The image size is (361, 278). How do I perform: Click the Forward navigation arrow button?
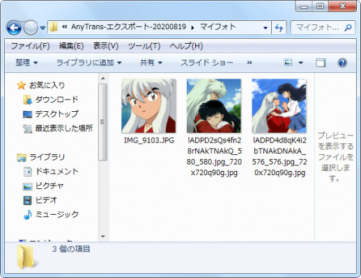31,28
